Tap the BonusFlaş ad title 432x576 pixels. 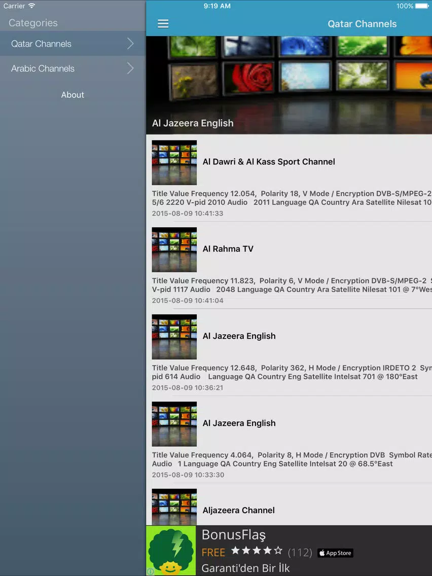[x=234, y=535]
